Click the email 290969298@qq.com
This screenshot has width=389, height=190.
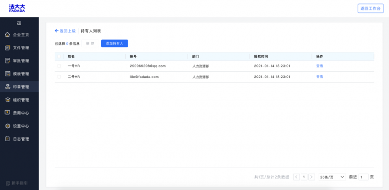148,66
